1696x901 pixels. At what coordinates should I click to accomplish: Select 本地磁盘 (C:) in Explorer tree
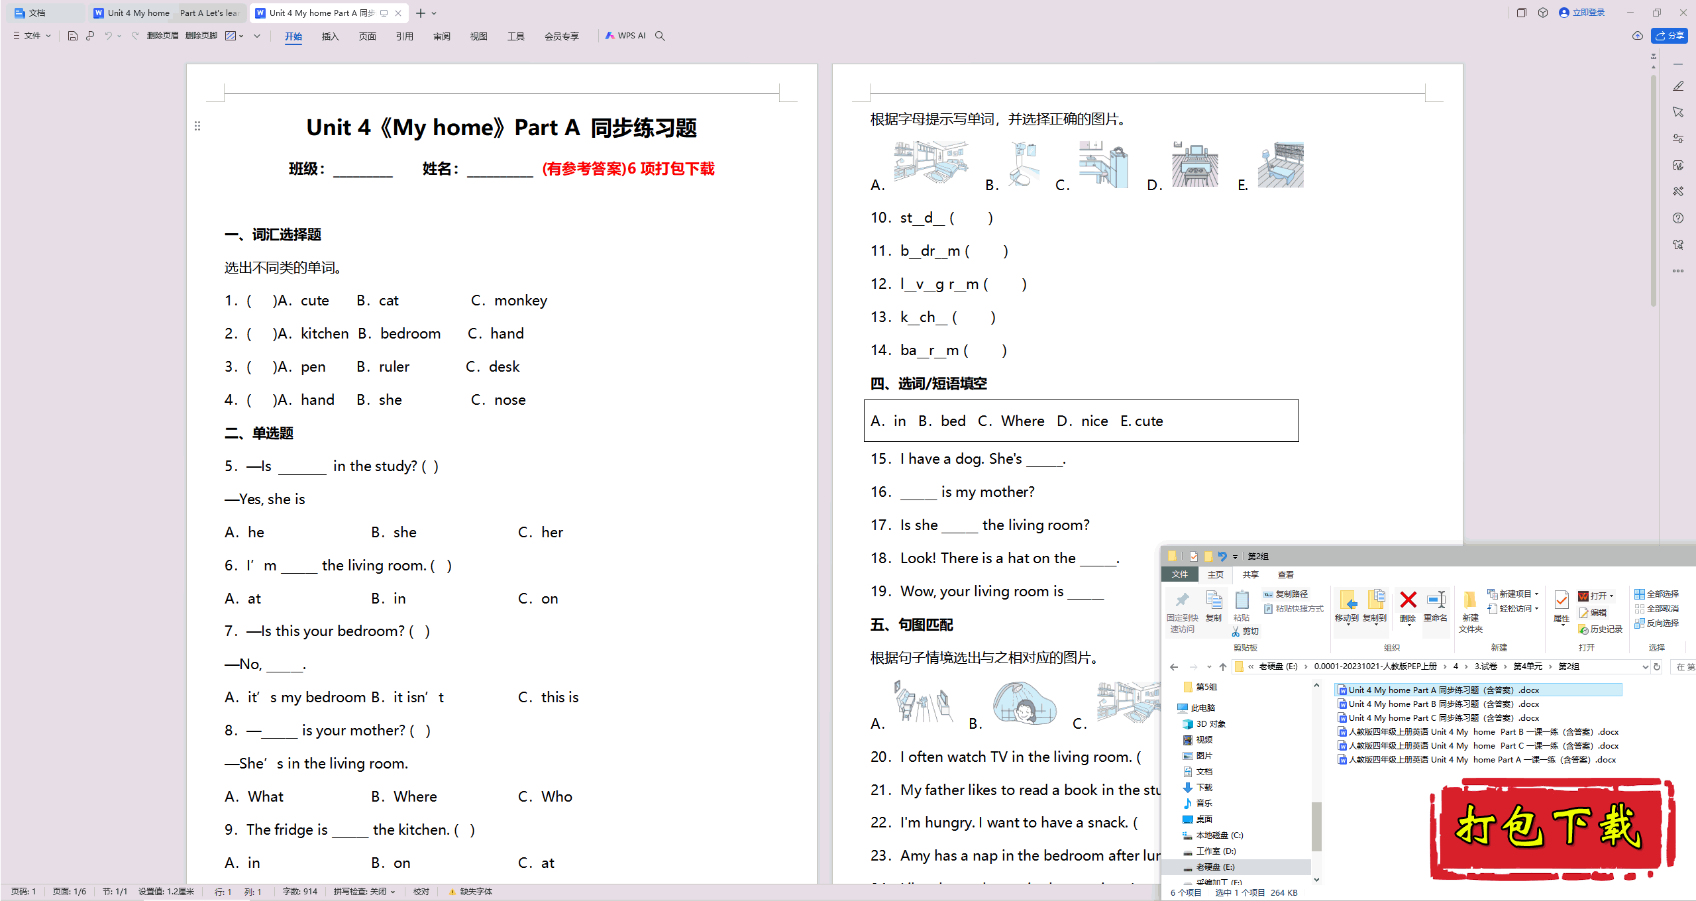point(1213,835)
